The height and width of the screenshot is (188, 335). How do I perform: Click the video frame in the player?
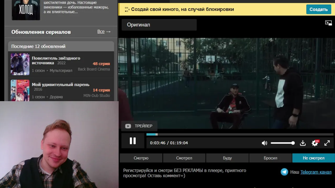[x=227, y=84]
